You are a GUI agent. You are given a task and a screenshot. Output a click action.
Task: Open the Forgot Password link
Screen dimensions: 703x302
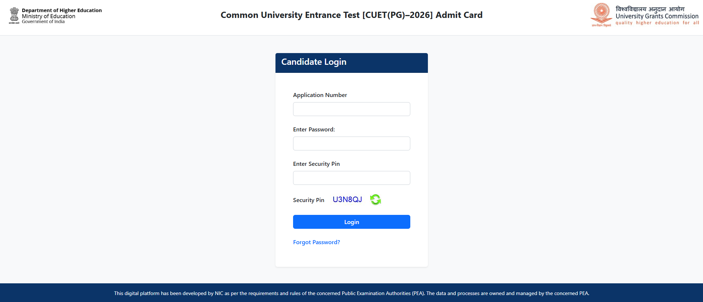click(317, 242)
